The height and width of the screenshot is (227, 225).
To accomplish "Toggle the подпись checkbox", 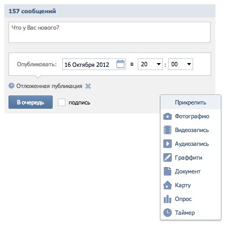I will point(62,102).
